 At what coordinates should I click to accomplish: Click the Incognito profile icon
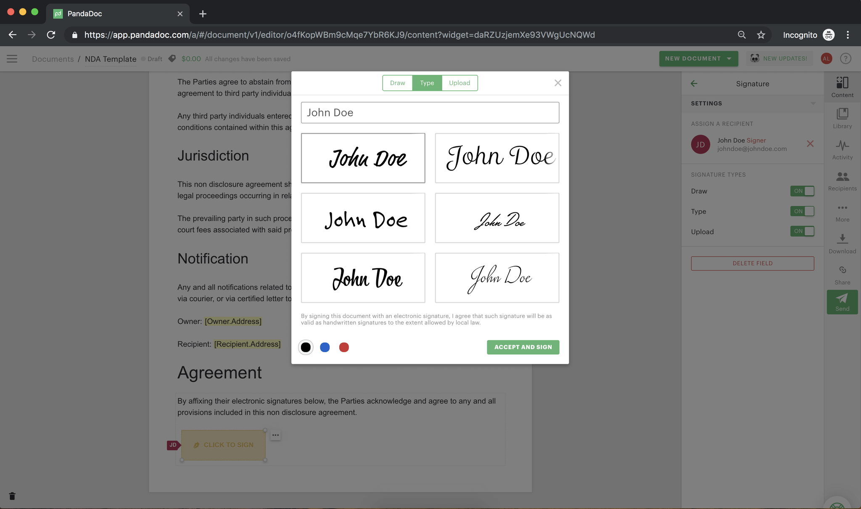pyautogui.click(x=829, y=35)
